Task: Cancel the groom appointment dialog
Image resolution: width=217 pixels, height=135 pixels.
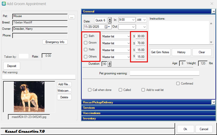Action: (x=204, y=129)
